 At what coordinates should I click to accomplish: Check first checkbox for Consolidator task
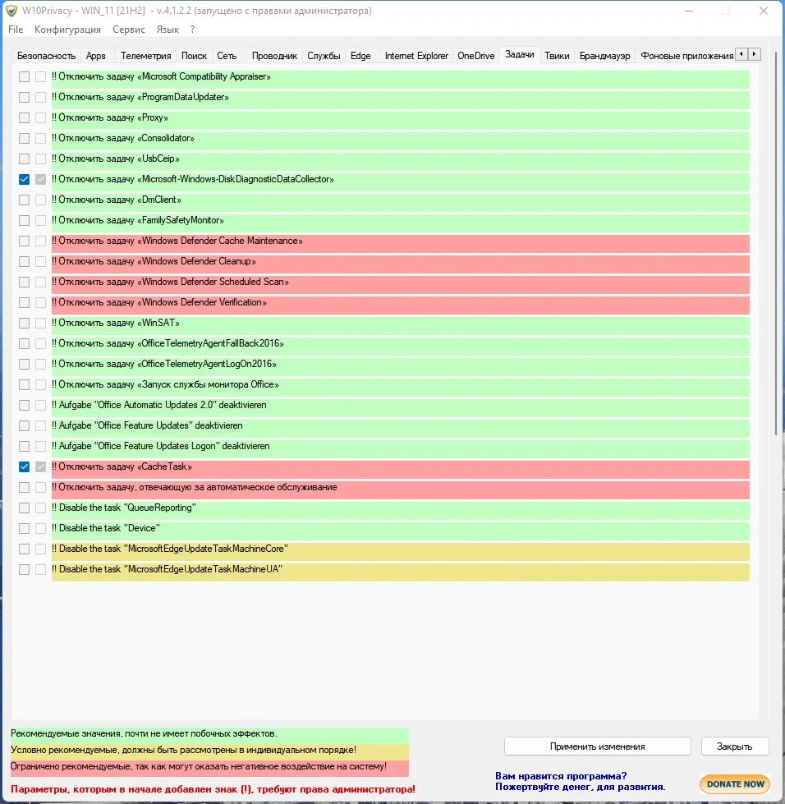[x=24, y=139]
